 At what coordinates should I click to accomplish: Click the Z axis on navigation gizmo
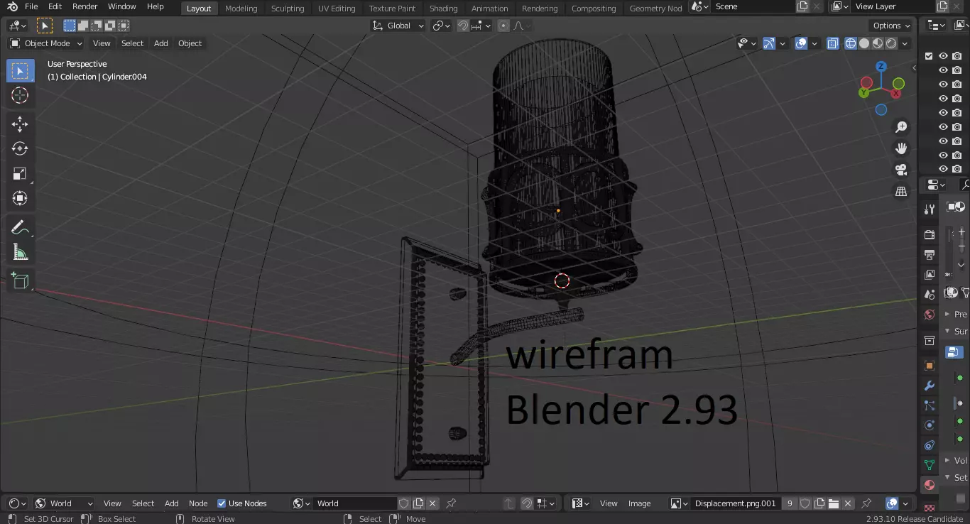click(x=881, y=66)
